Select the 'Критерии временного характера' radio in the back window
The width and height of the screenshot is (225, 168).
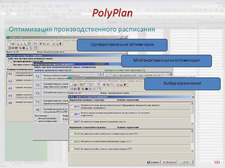[x=9, y=61]
